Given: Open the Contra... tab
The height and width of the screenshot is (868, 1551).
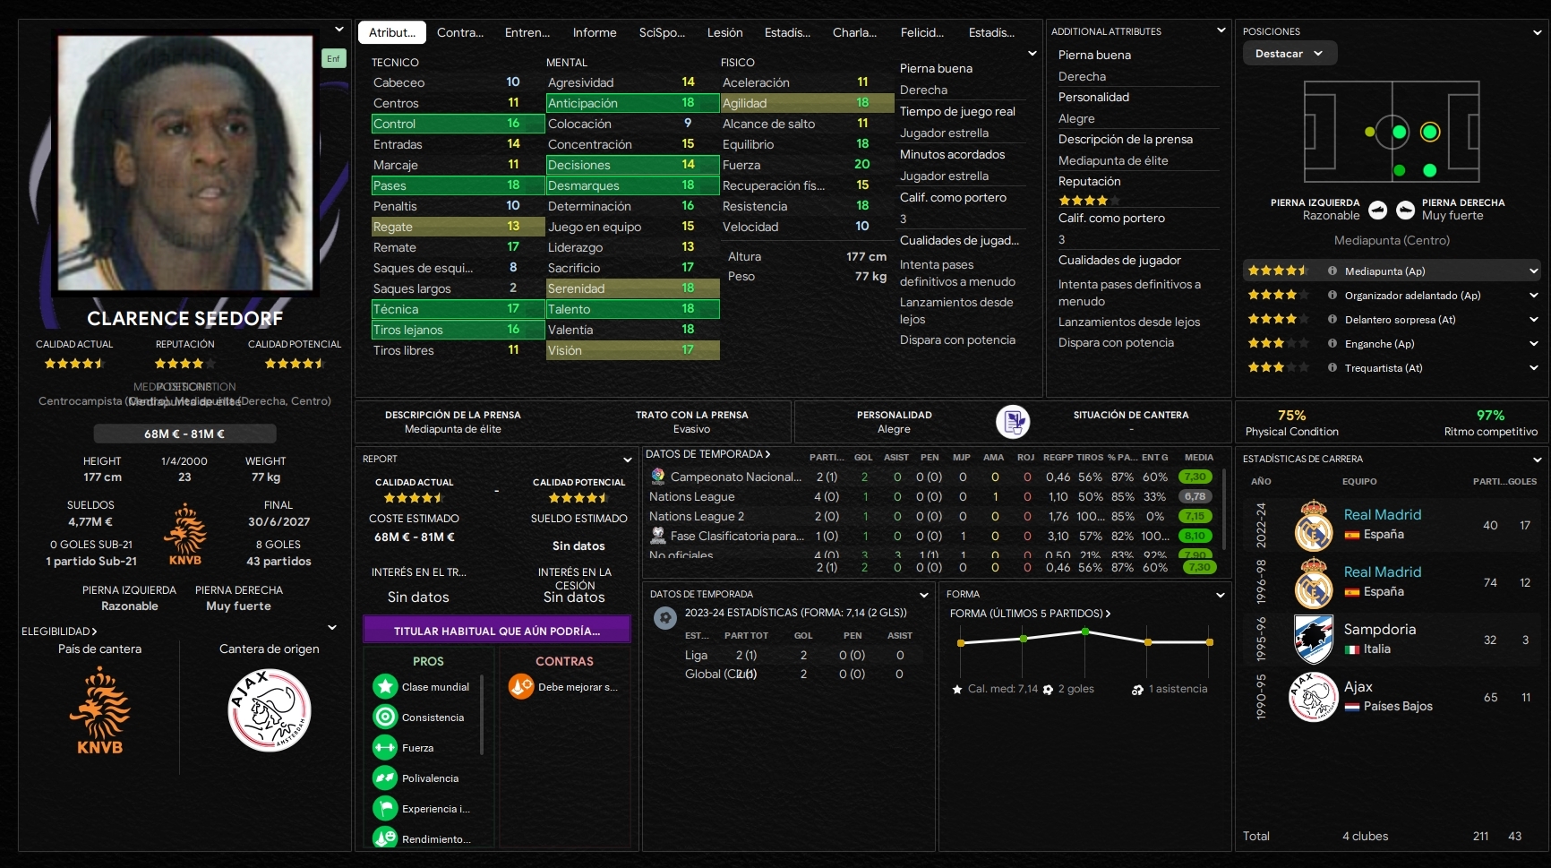Looking at the screenshot, I should coord(460,32).
